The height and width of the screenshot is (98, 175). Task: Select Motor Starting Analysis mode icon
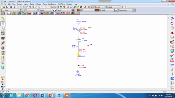[19, 13]
